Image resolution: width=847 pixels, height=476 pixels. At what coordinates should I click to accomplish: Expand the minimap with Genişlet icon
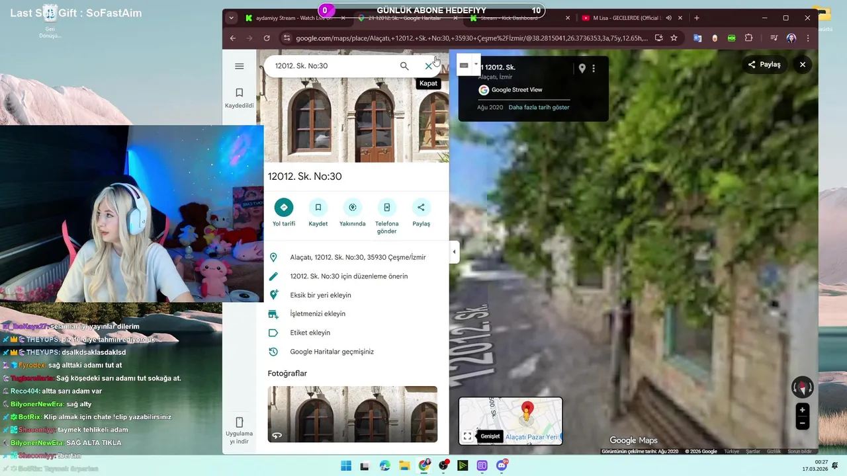point(467,436)
